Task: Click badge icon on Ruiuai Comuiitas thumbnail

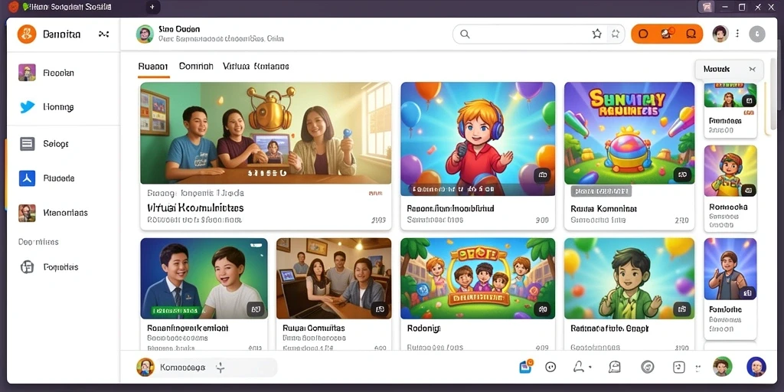Action: point(379,309)
